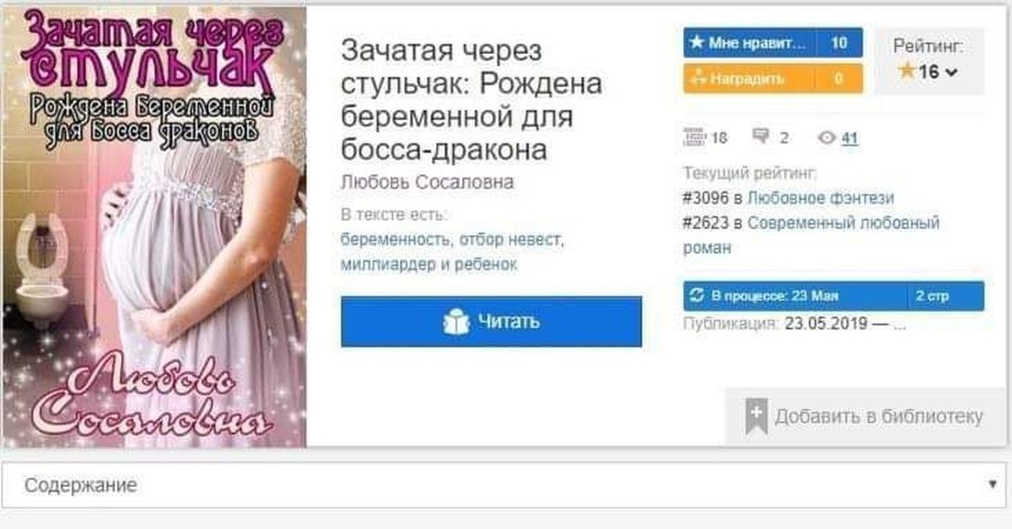Click the comments speech bubble icon
This screenshot has width=1012, height=529.
pyautogui.click(x=762, y=137)
